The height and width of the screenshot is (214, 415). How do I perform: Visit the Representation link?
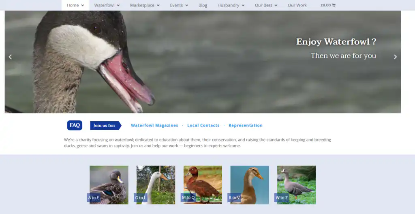tap(245, 126)
